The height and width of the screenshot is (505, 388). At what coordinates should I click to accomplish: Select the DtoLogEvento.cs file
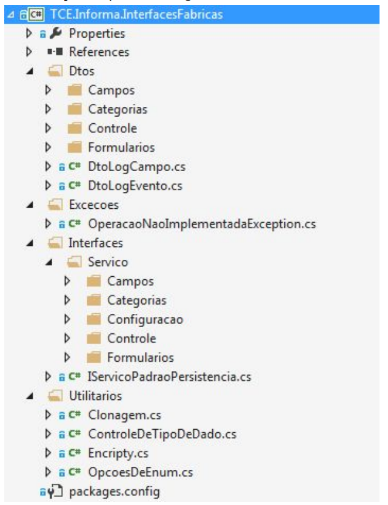click(135, 185)
